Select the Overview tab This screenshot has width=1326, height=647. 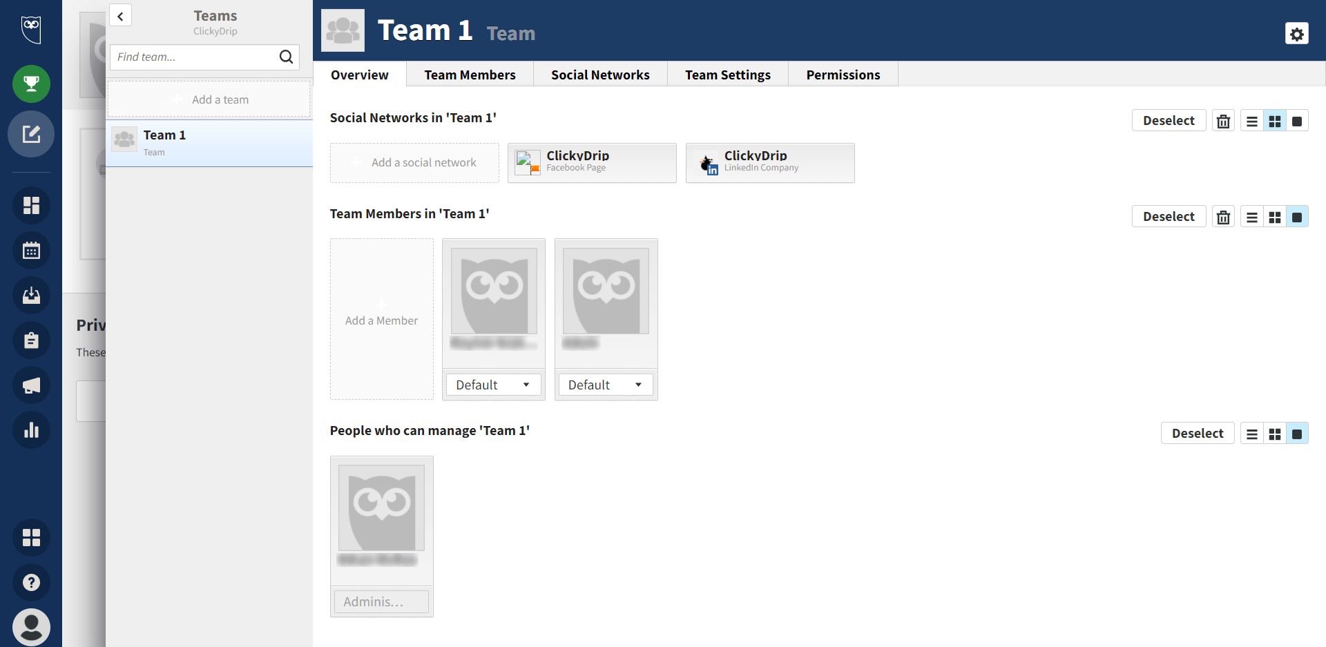point(360,75)
